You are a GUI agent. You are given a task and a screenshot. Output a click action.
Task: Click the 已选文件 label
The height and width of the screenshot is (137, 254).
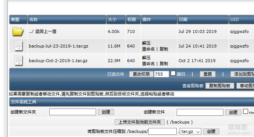click(116, 74)
